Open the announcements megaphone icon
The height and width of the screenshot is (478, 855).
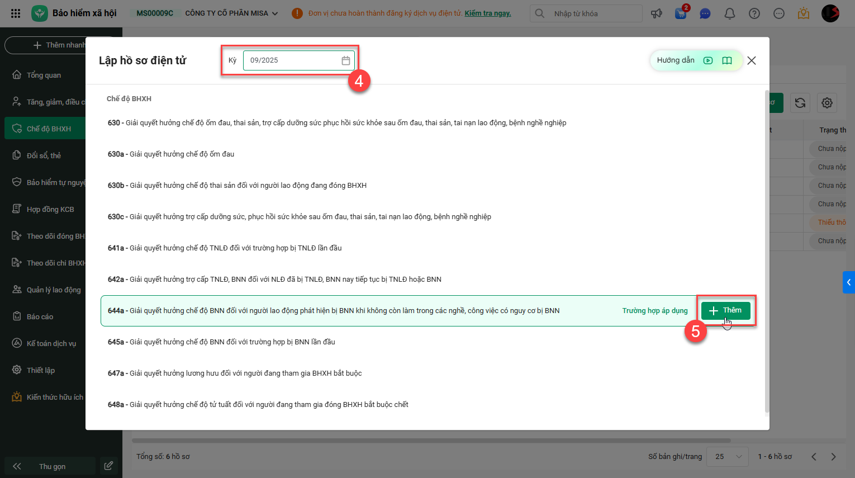pos(657,13)
